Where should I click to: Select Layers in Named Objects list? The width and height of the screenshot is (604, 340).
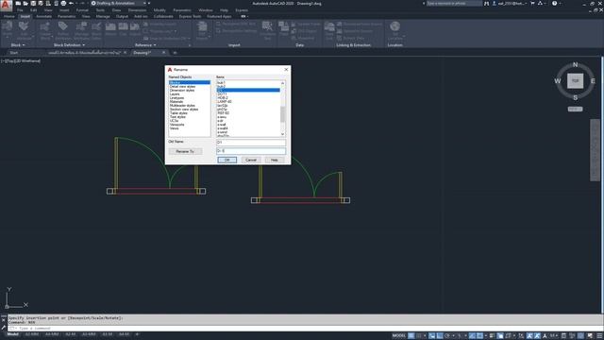tap(175, 94)
